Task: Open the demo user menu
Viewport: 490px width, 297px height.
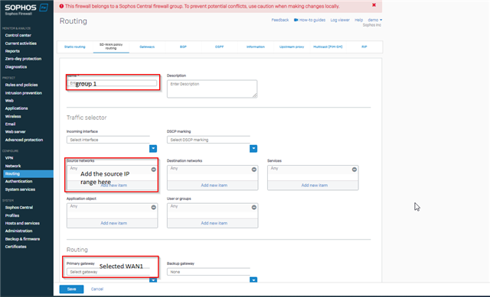Action: (374, 20)
